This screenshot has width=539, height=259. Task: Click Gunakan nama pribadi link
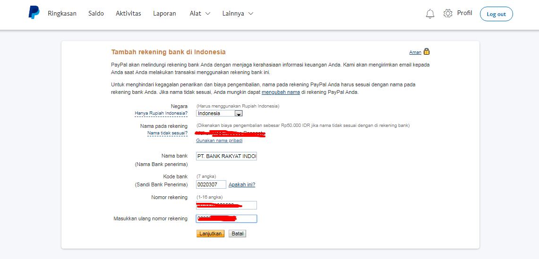(219, 141)
